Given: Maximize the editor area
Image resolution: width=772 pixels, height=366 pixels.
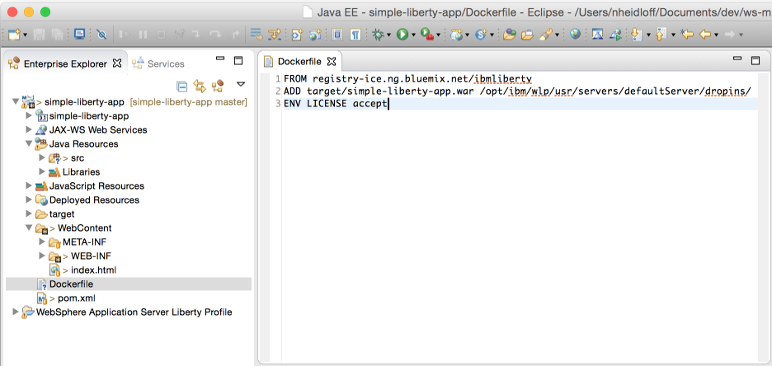Looking at the screenshot, I should click(x=756, y=60).
